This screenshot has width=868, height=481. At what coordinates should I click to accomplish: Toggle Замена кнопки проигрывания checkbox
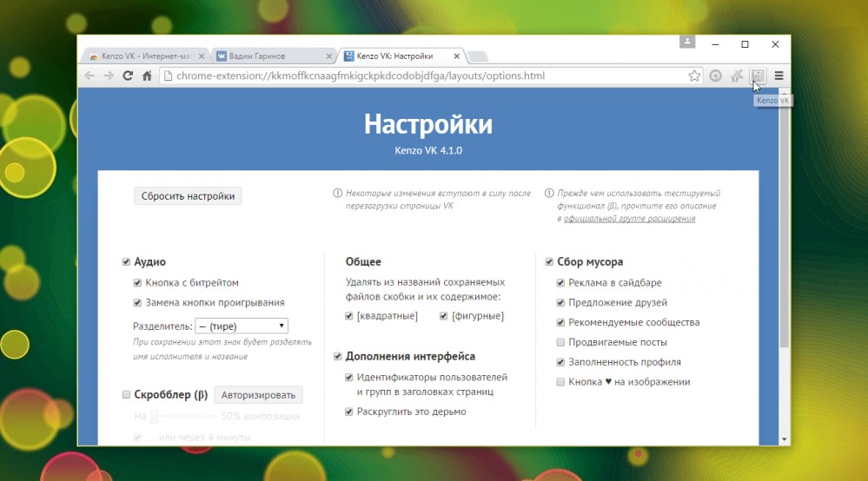coord(137,302)
